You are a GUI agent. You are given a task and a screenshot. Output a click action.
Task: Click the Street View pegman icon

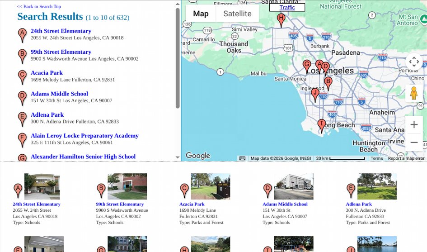[x=413, y=93]
